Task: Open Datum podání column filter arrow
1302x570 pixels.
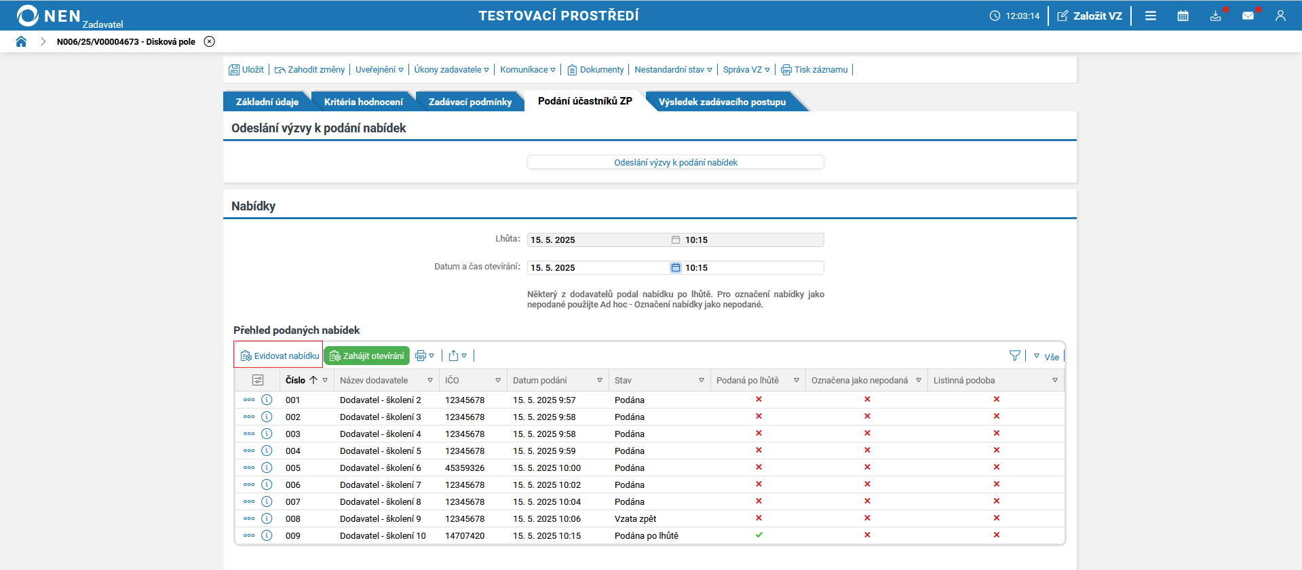Action: [x=600, y=380]
